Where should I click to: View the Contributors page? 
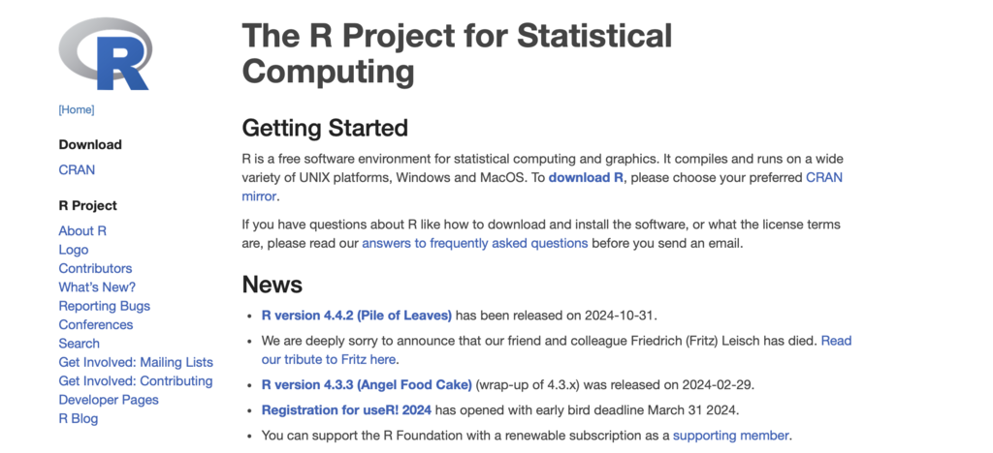click(x=95, y=268)
